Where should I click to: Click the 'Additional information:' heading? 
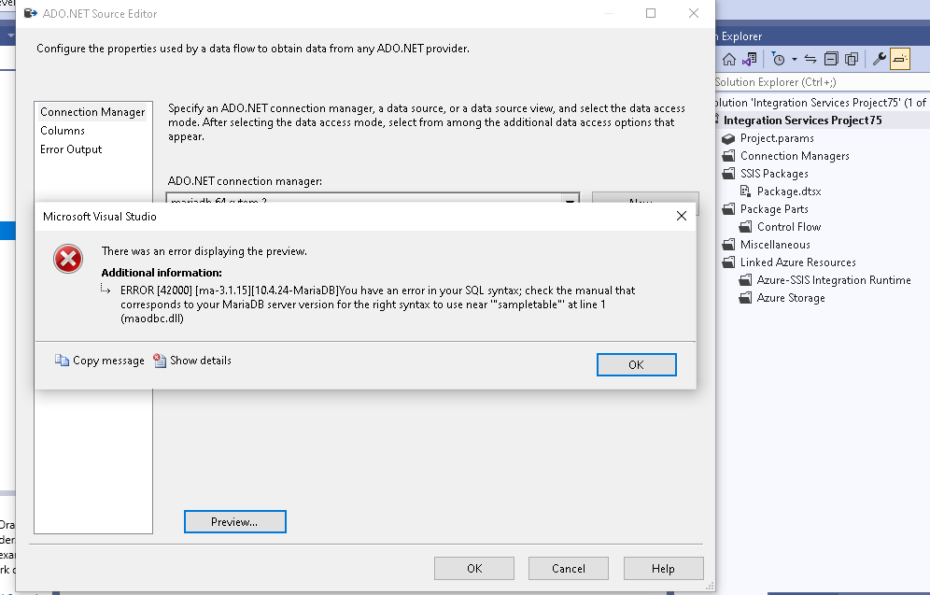(162, 273)
